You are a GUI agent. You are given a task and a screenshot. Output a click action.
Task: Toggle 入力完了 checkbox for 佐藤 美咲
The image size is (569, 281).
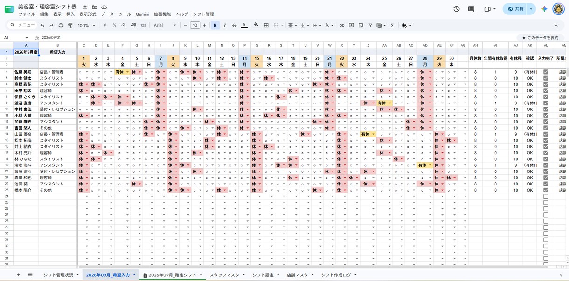point(546,72)
